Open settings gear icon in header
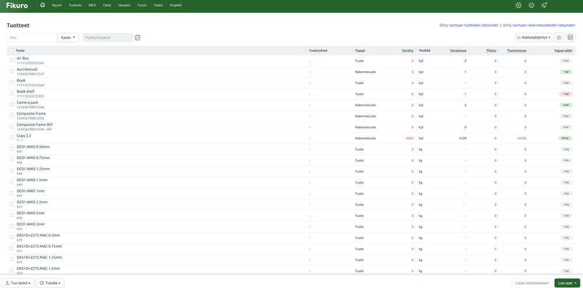 (519, 5)
